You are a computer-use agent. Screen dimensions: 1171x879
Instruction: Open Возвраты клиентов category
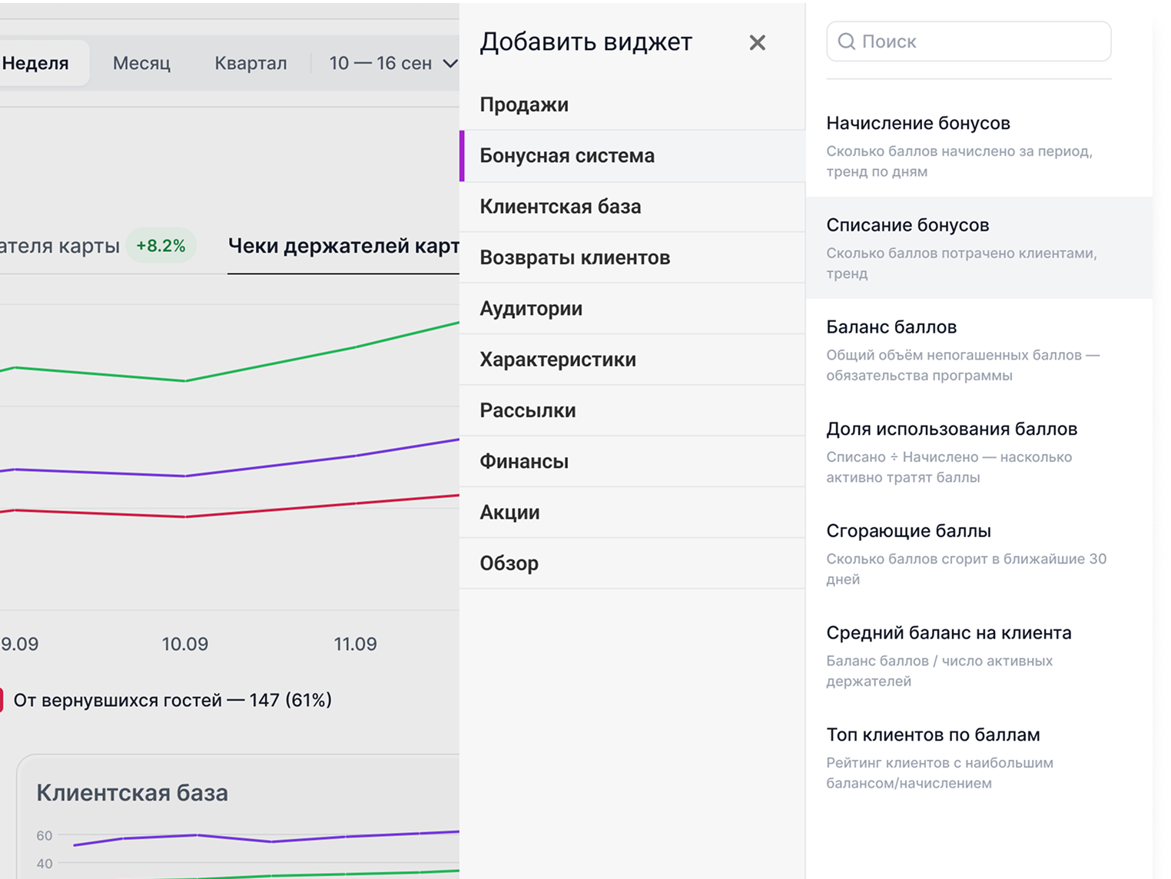point(632,257)
